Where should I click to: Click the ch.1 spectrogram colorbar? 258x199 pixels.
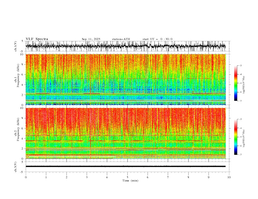(236, 83)
